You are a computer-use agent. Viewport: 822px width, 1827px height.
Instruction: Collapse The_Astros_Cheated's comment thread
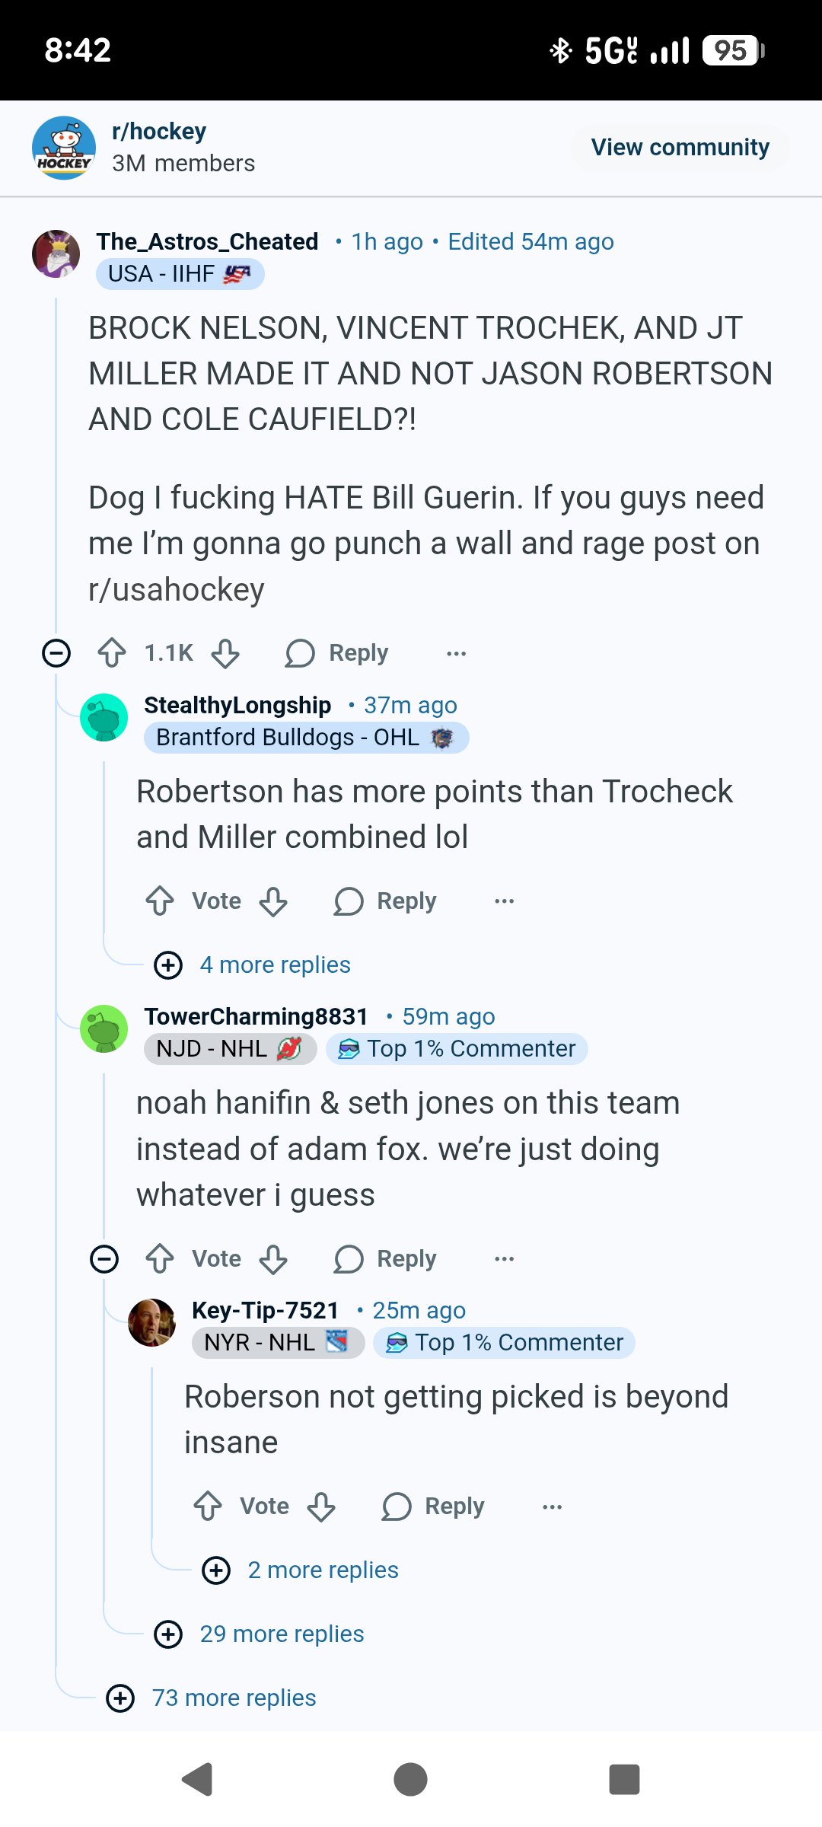coord(56,653)
